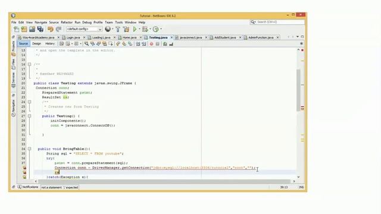Viewport: 381px width, 214px height.
Task: Open the Navigate menu
Action: [41, 23]
